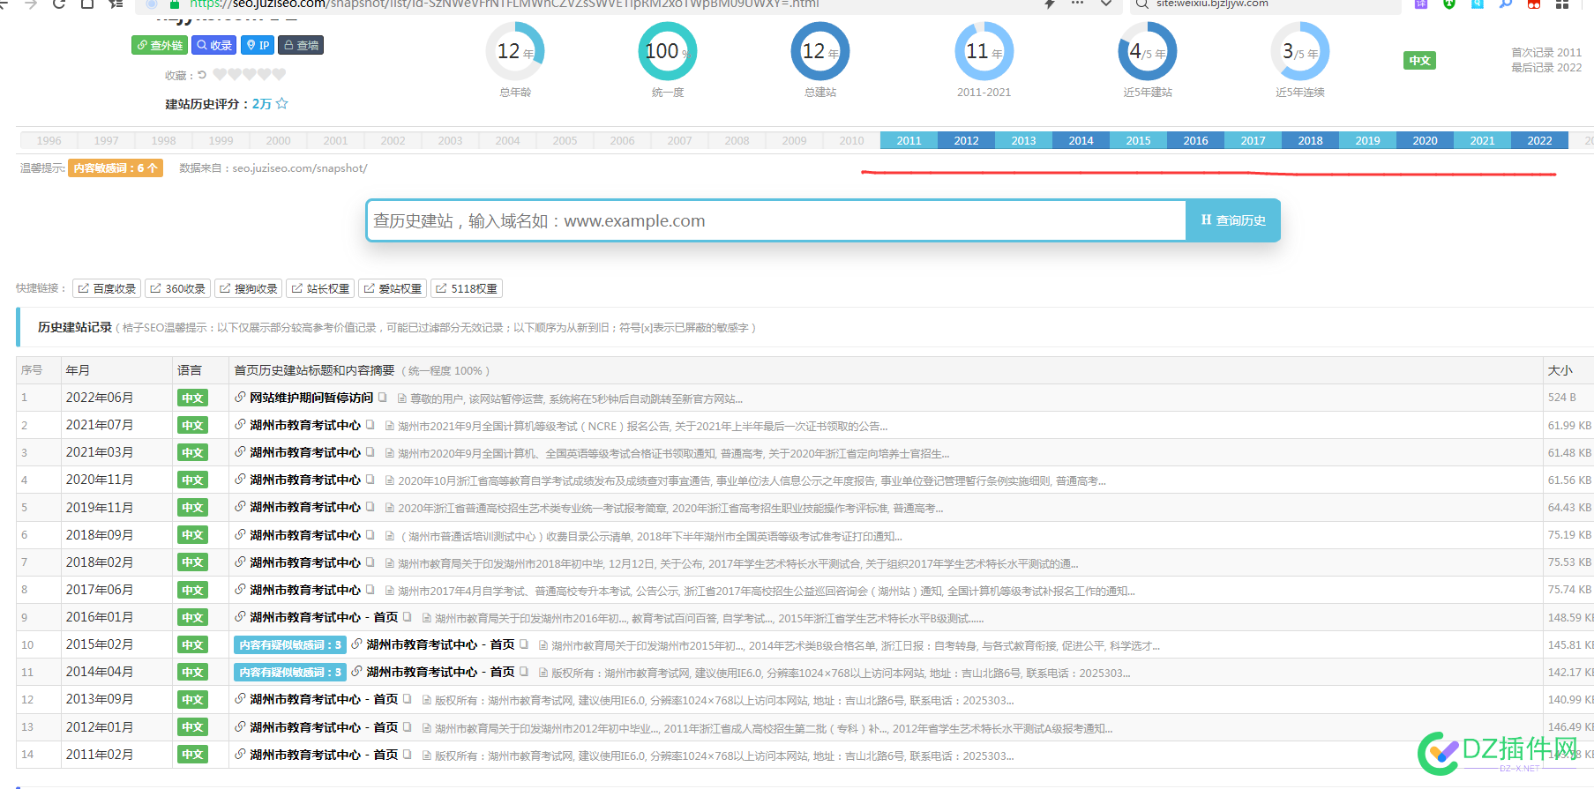This screenshot has width=1594, height=789.
Task: Click copy icon in 2021年07月 row
Action: 370,425
